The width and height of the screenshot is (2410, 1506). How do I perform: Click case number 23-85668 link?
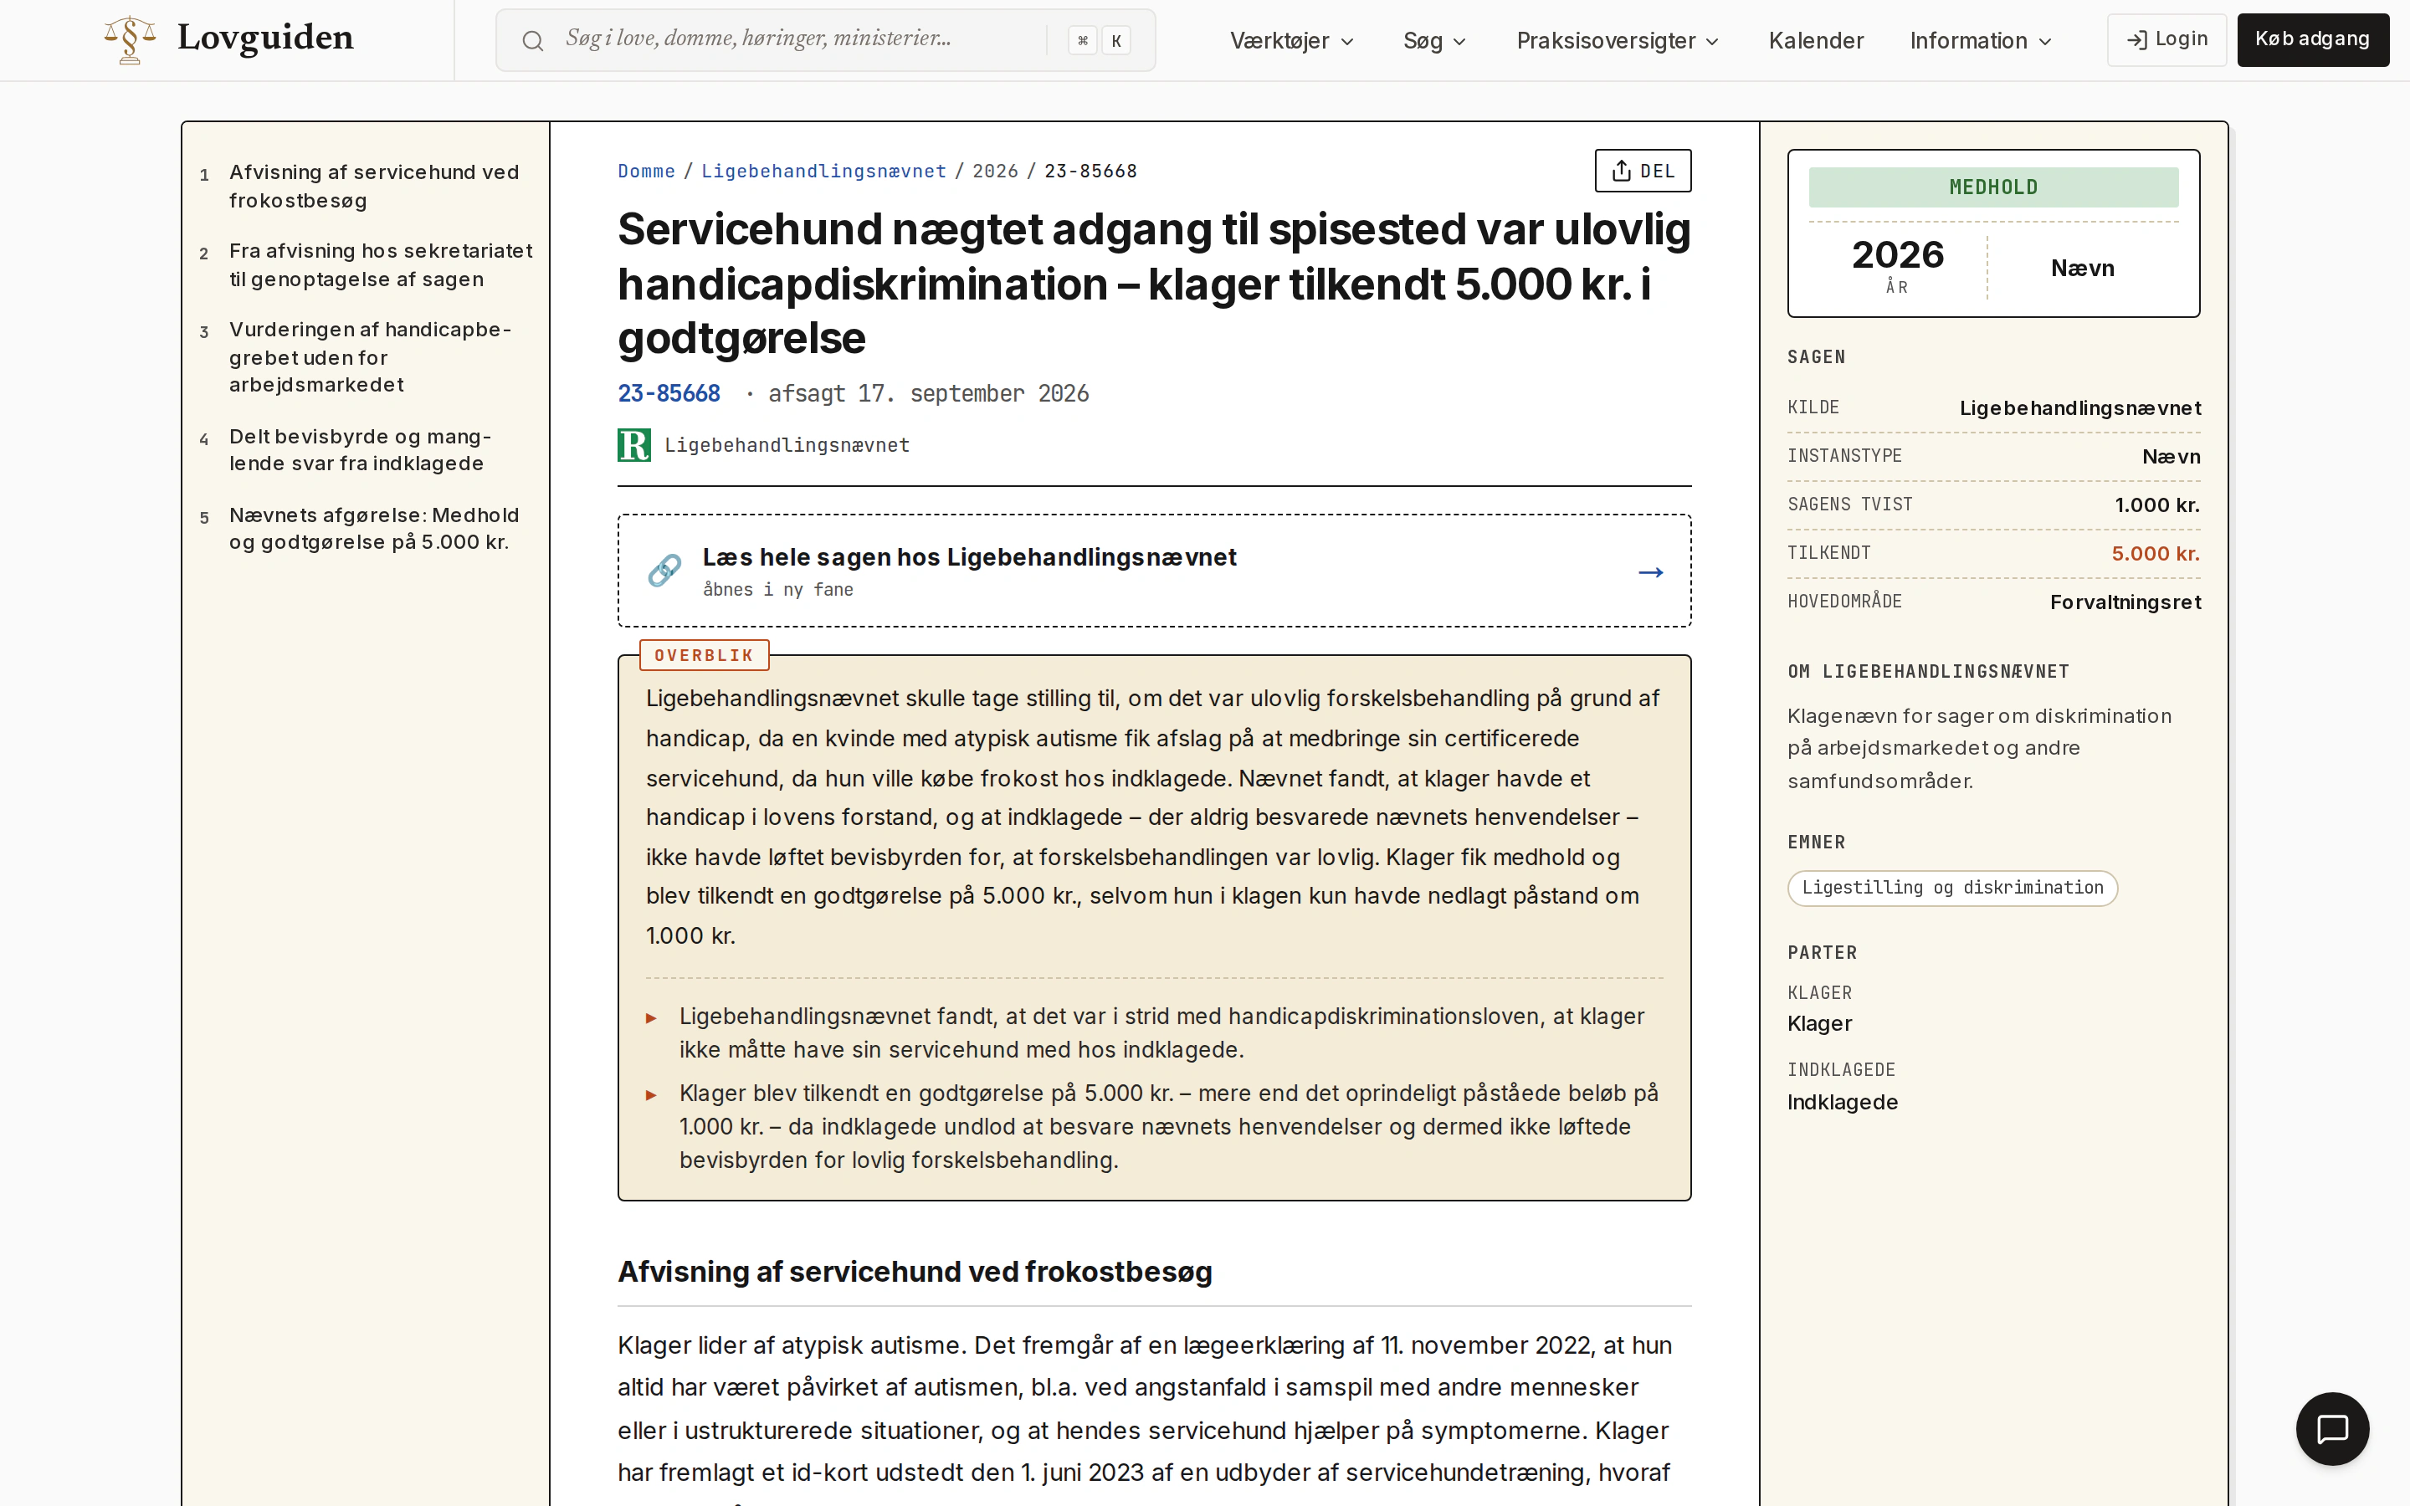(669, 393)
